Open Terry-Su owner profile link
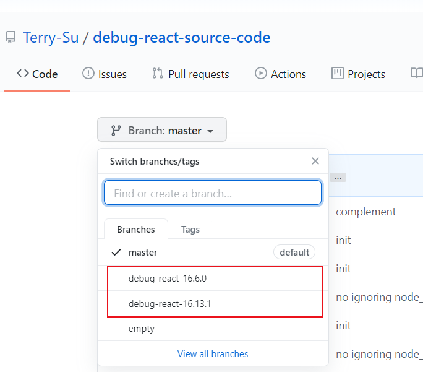 point(51,38)
